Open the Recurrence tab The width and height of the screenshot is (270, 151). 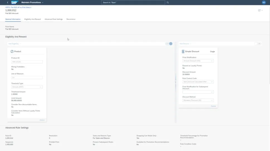[x=71, y=19]
